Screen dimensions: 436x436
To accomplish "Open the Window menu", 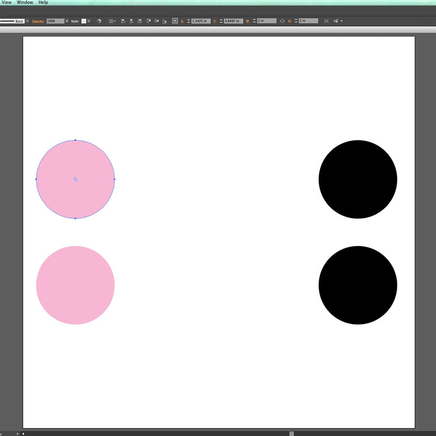I will (x=25, y=2).
